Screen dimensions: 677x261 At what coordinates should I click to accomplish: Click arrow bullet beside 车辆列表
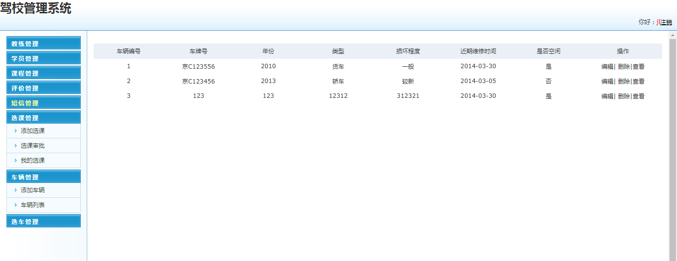pyautogui.click(x=16, y=205)
